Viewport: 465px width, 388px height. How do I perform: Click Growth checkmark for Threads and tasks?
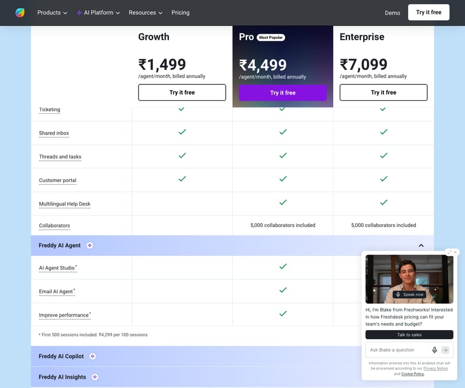[x=182, y=155]
